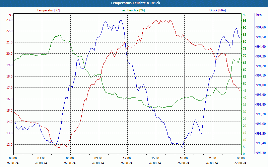Click the '40' tick on the humidity axis

coord(245,98)
